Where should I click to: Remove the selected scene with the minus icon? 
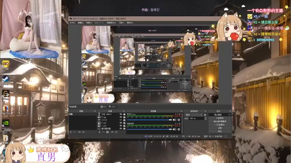pyautogui.click(x=75, y=132)
